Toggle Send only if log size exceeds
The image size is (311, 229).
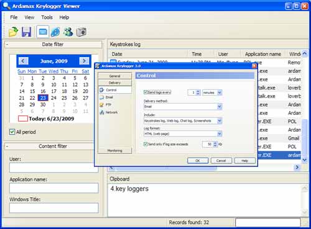146,144
